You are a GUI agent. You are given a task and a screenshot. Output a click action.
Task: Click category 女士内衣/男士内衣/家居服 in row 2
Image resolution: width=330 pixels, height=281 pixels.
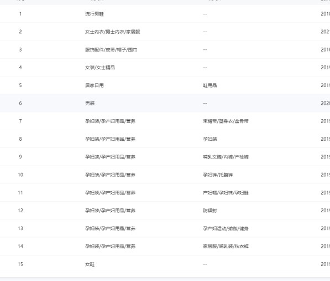click(x=113, y=32)
